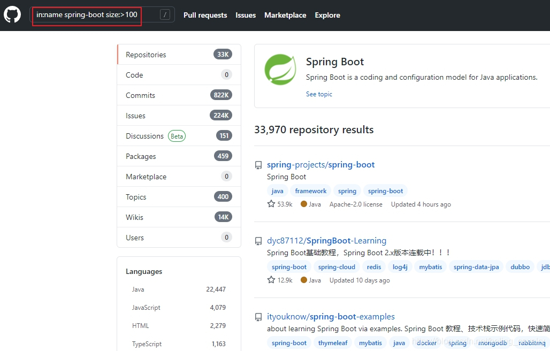The height and width of the screenshot is (351, 550).
Task: Filter languages by TypeScript
Action: click(x=147, y=344)
